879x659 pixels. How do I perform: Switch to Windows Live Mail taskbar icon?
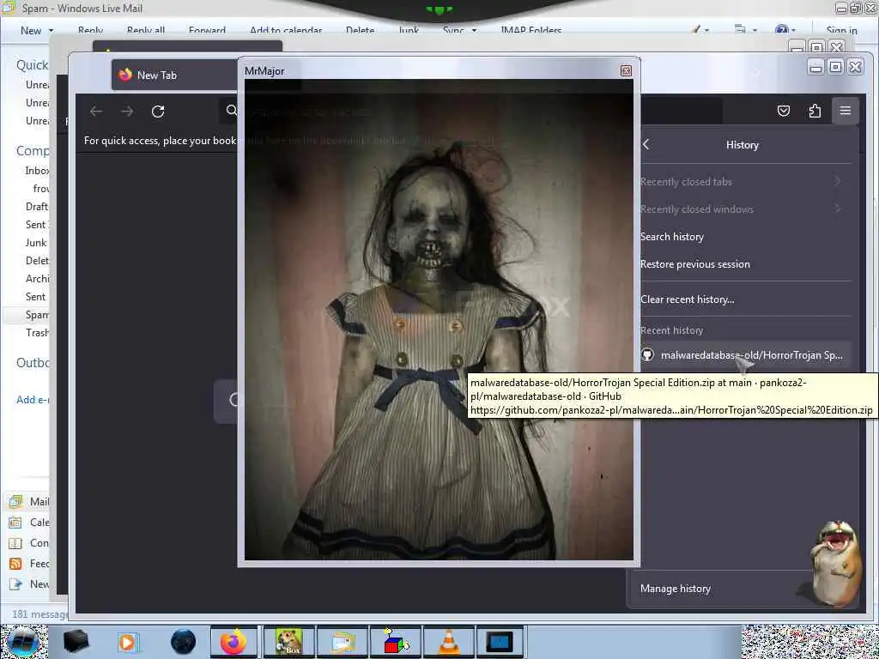(x=342, y=642)
